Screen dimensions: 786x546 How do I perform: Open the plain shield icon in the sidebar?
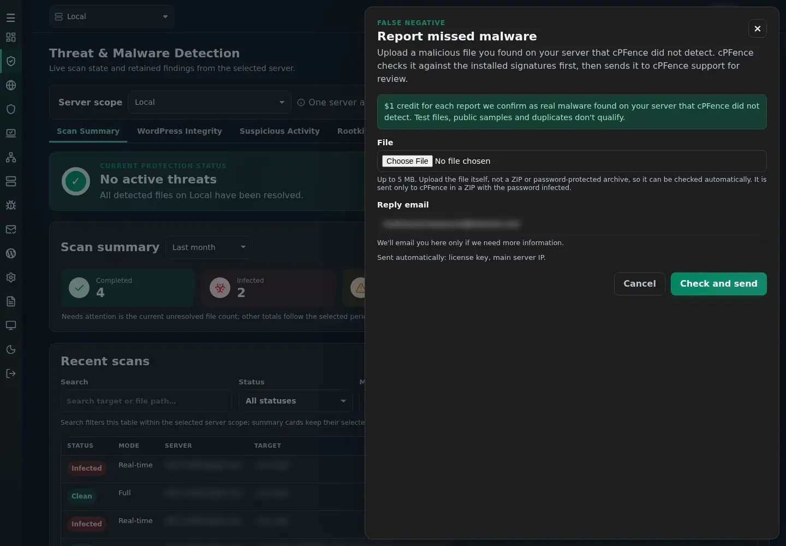coord(11,109)
